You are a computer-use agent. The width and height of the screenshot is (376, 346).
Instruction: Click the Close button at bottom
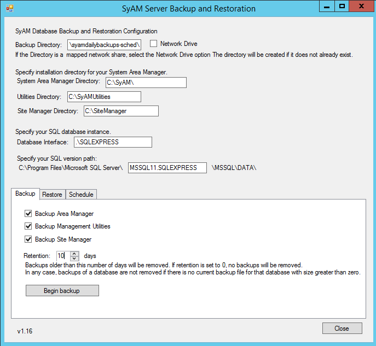click(342, 329)
